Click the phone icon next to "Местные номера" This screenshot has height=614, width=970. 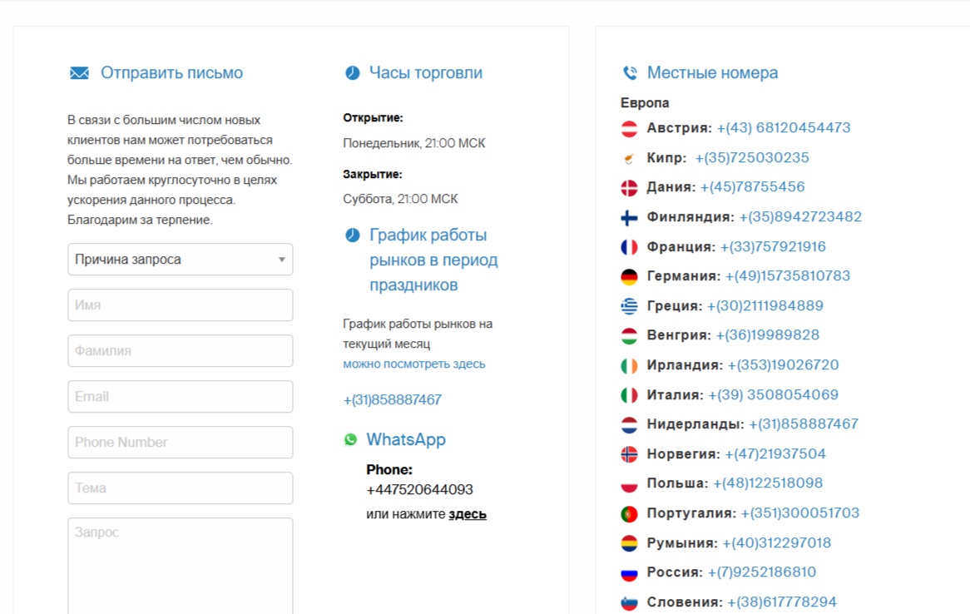click(631, 72)
